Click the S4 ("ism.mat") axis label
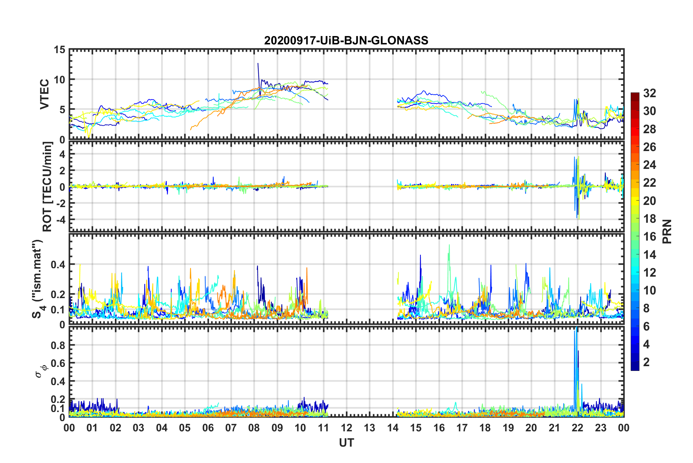The width and height of the screenshot is (693, 463). pos(38,279)
